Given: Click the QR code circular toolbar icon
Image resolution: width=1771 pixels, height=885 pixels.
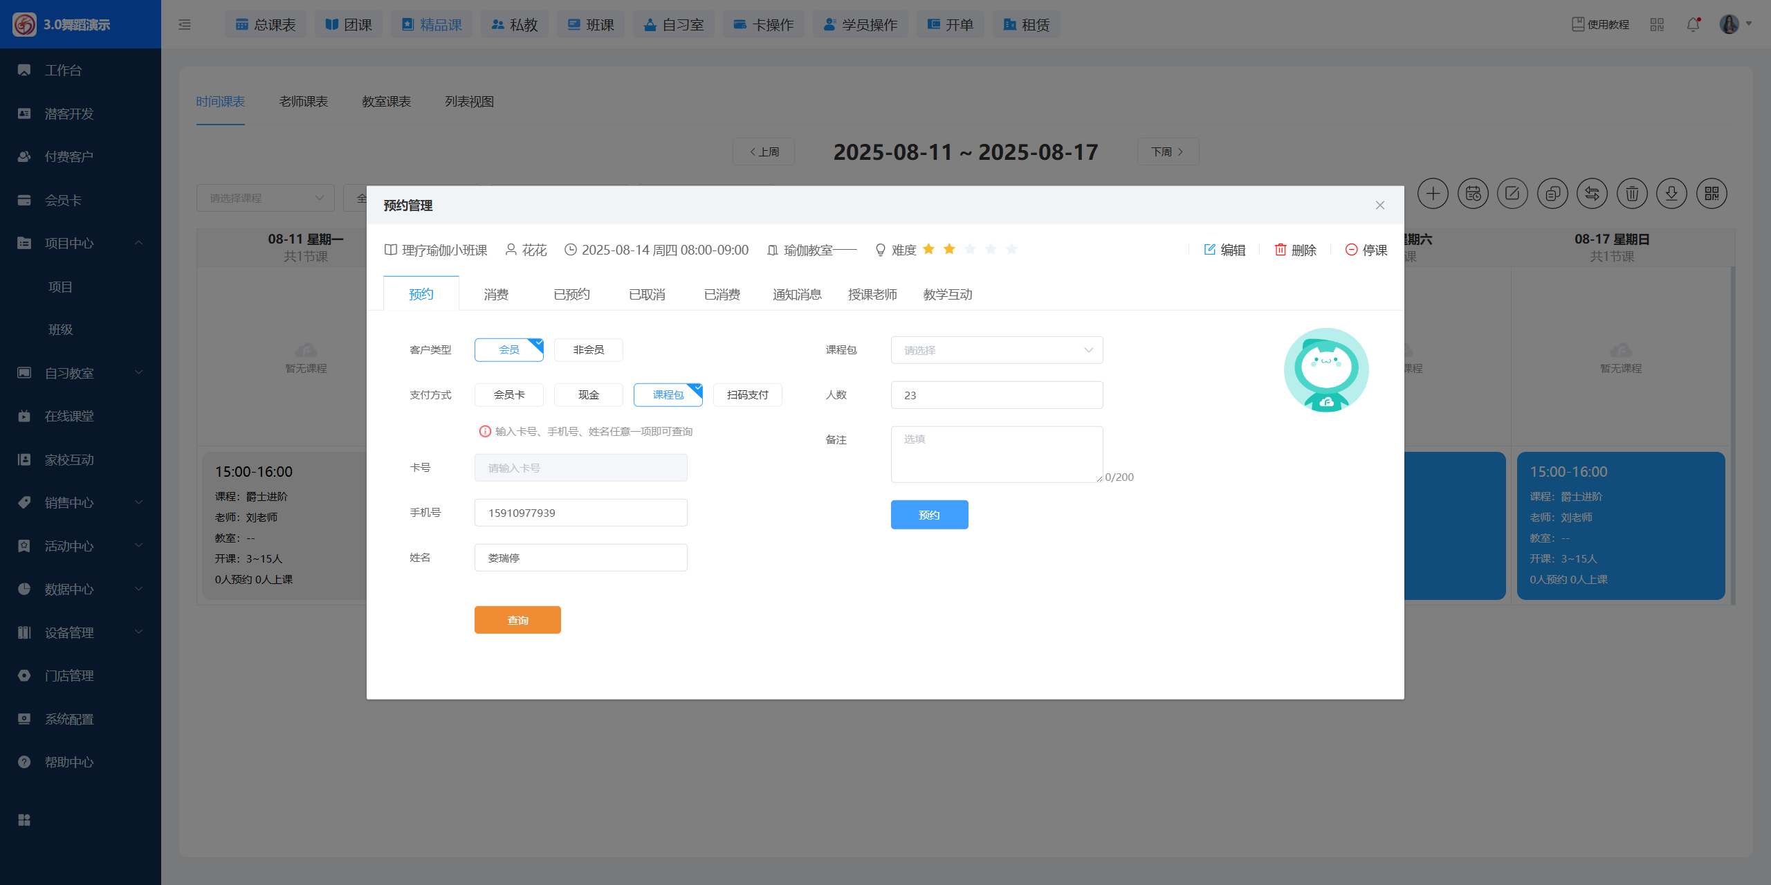Looking at the screenshot, I should [1712, 194].
